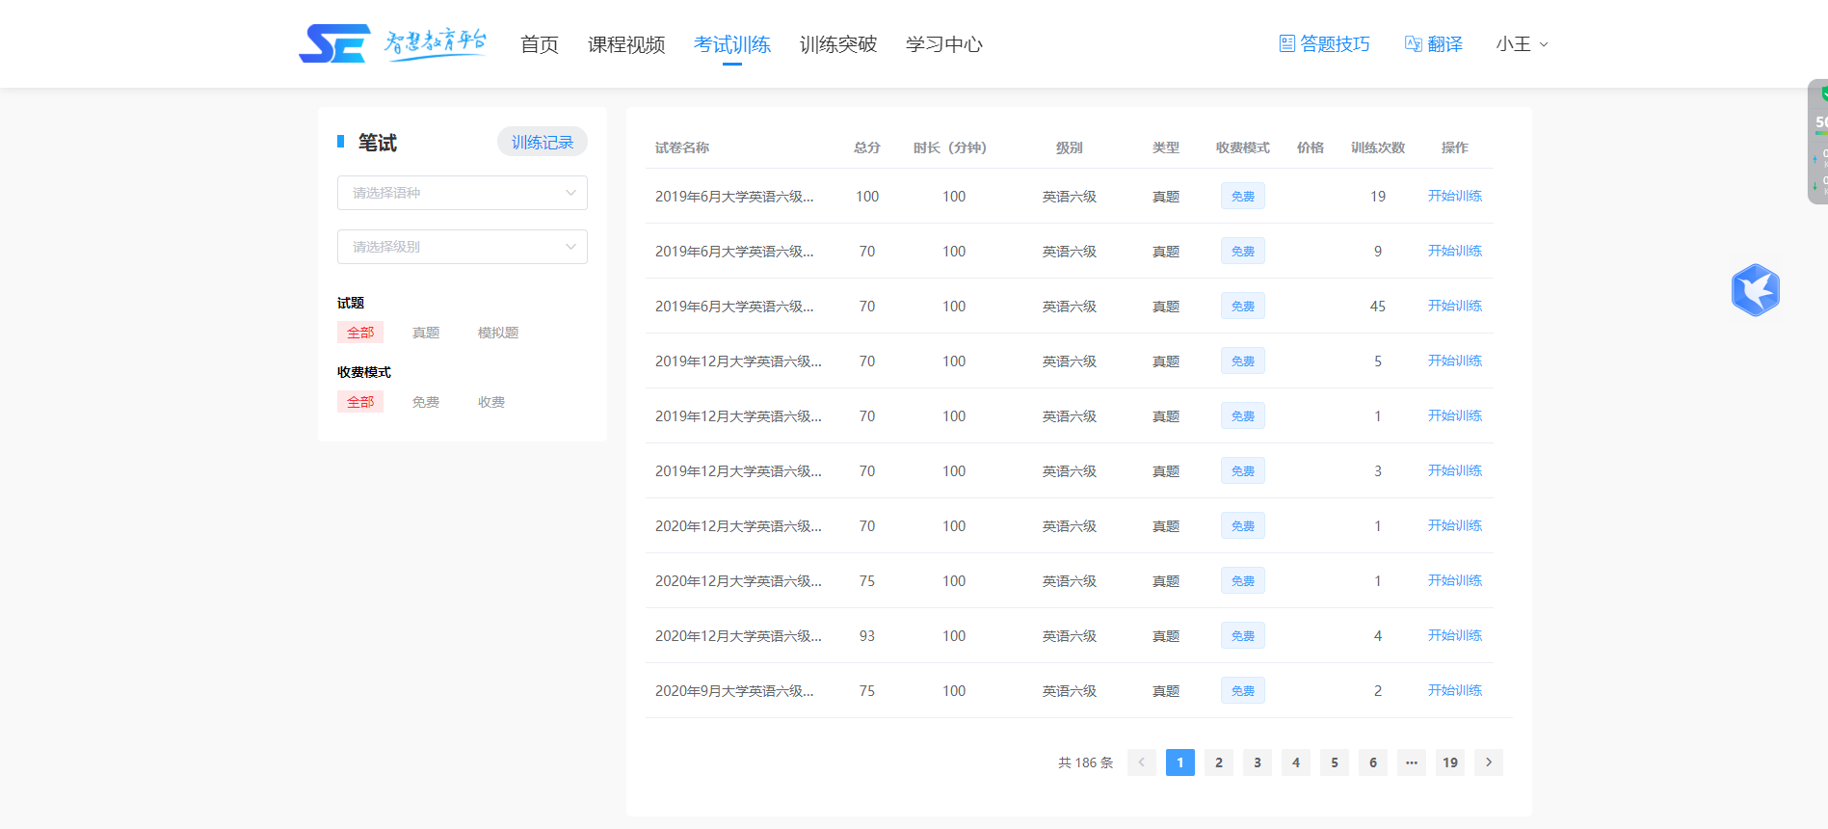Open the 请选择级别 dropdown
The image size is (1828, 829).
(463, 247)
